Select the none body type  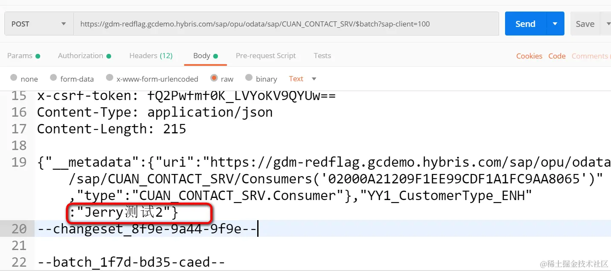(24, 79)
